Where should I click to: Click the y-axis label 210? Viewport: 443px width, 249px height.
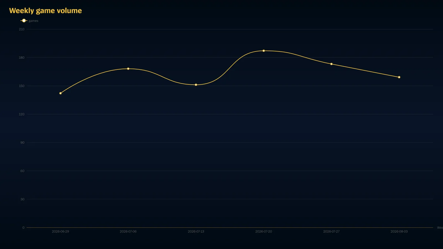(22, 29)
